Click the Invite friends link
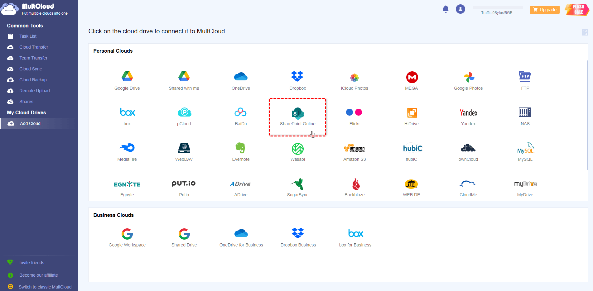 31,263
